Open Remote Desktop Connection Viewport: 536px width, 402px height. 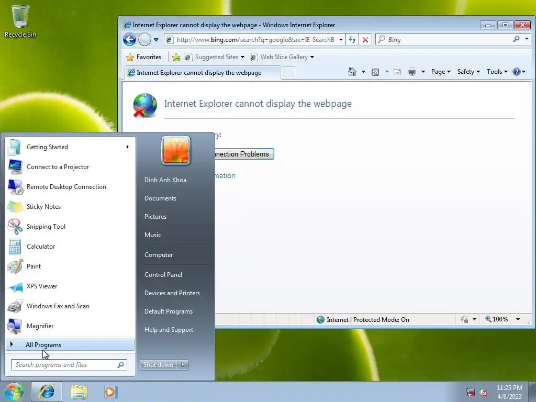(x=71, y=187)
